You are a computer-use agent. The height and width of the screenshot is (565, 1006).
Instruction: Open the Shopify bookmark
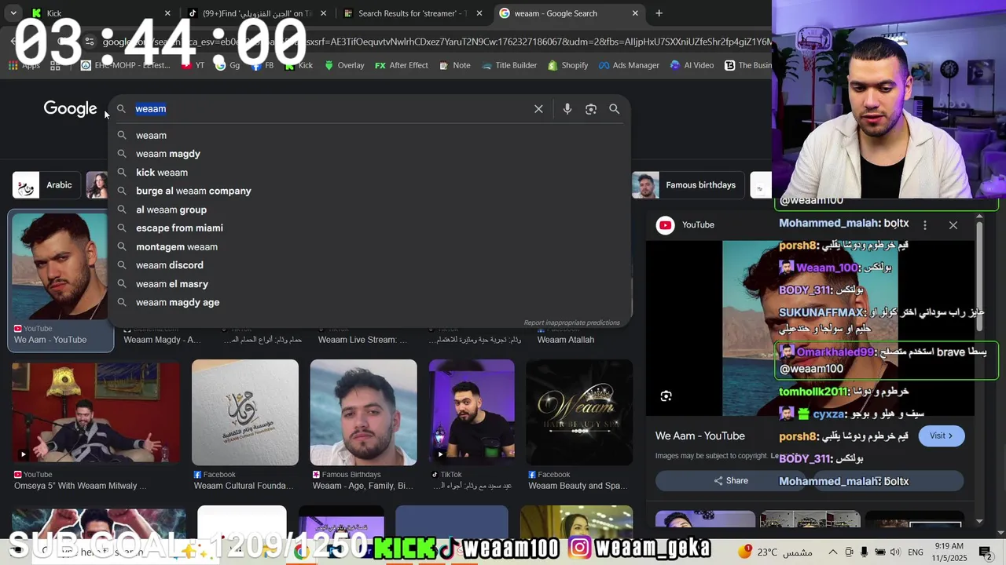[x=567, y=65]
